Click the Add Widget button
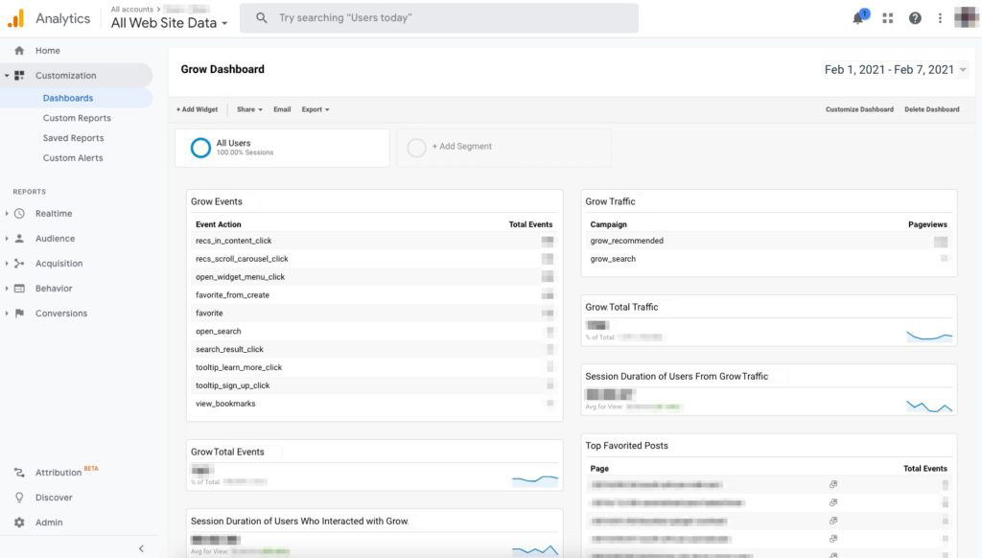This screenshot has height=558, width=982. [x=196, y=108]
